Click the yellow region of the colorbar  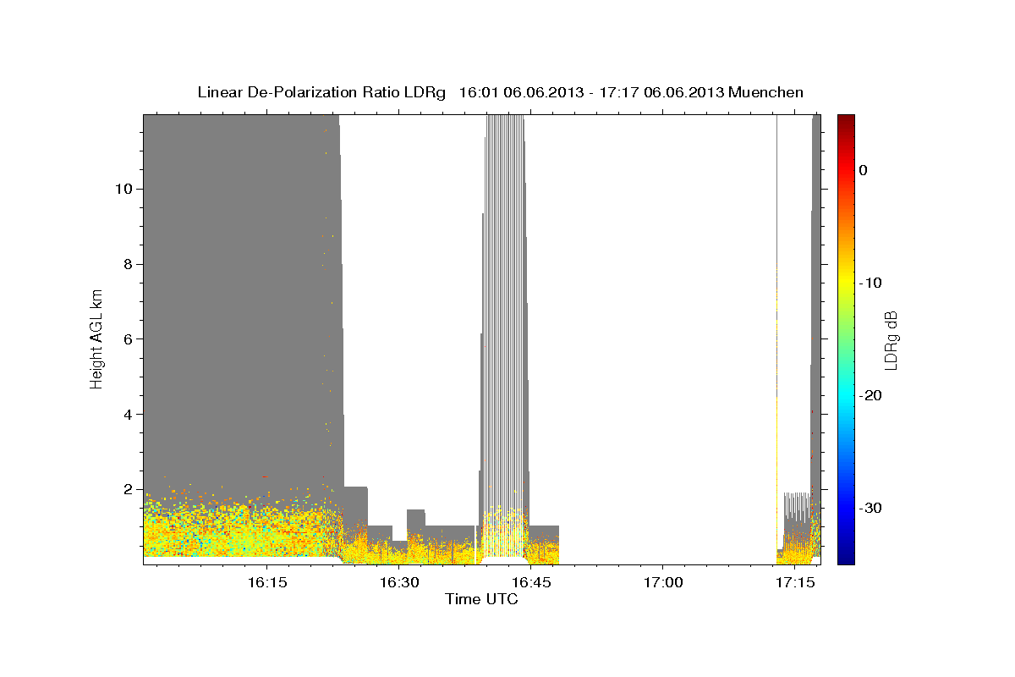(x=846, y=279)
